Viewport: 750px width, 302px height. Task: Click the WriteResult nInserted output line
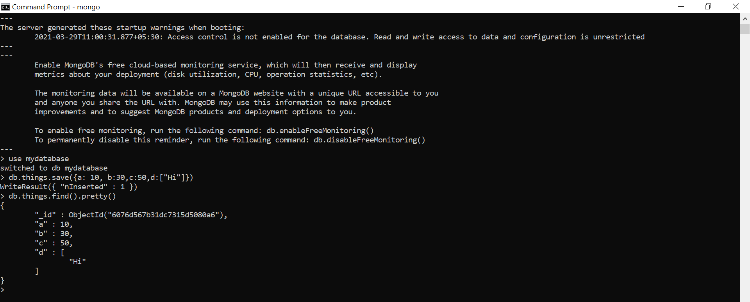(x=69, y=187)
